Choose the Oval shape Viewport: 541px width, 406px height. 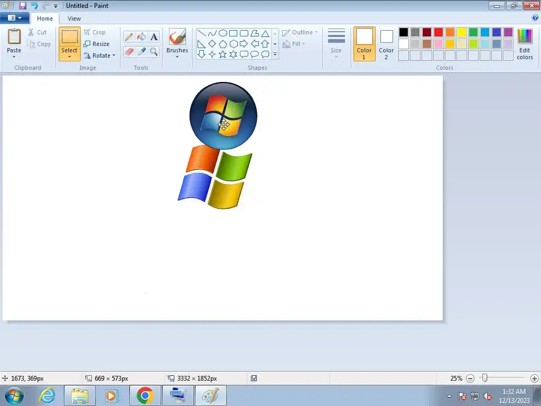pyautogui.click(x=223, y=33)
